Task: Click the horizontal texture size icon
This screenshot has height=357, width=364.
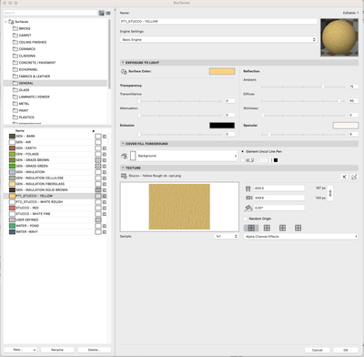Action: tap(248, 189)
